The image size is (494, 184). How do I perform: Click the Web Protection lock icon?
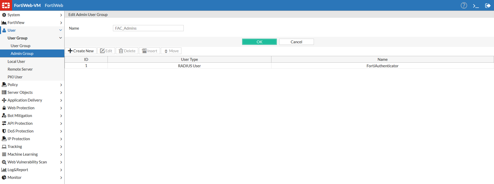point(4,108)
